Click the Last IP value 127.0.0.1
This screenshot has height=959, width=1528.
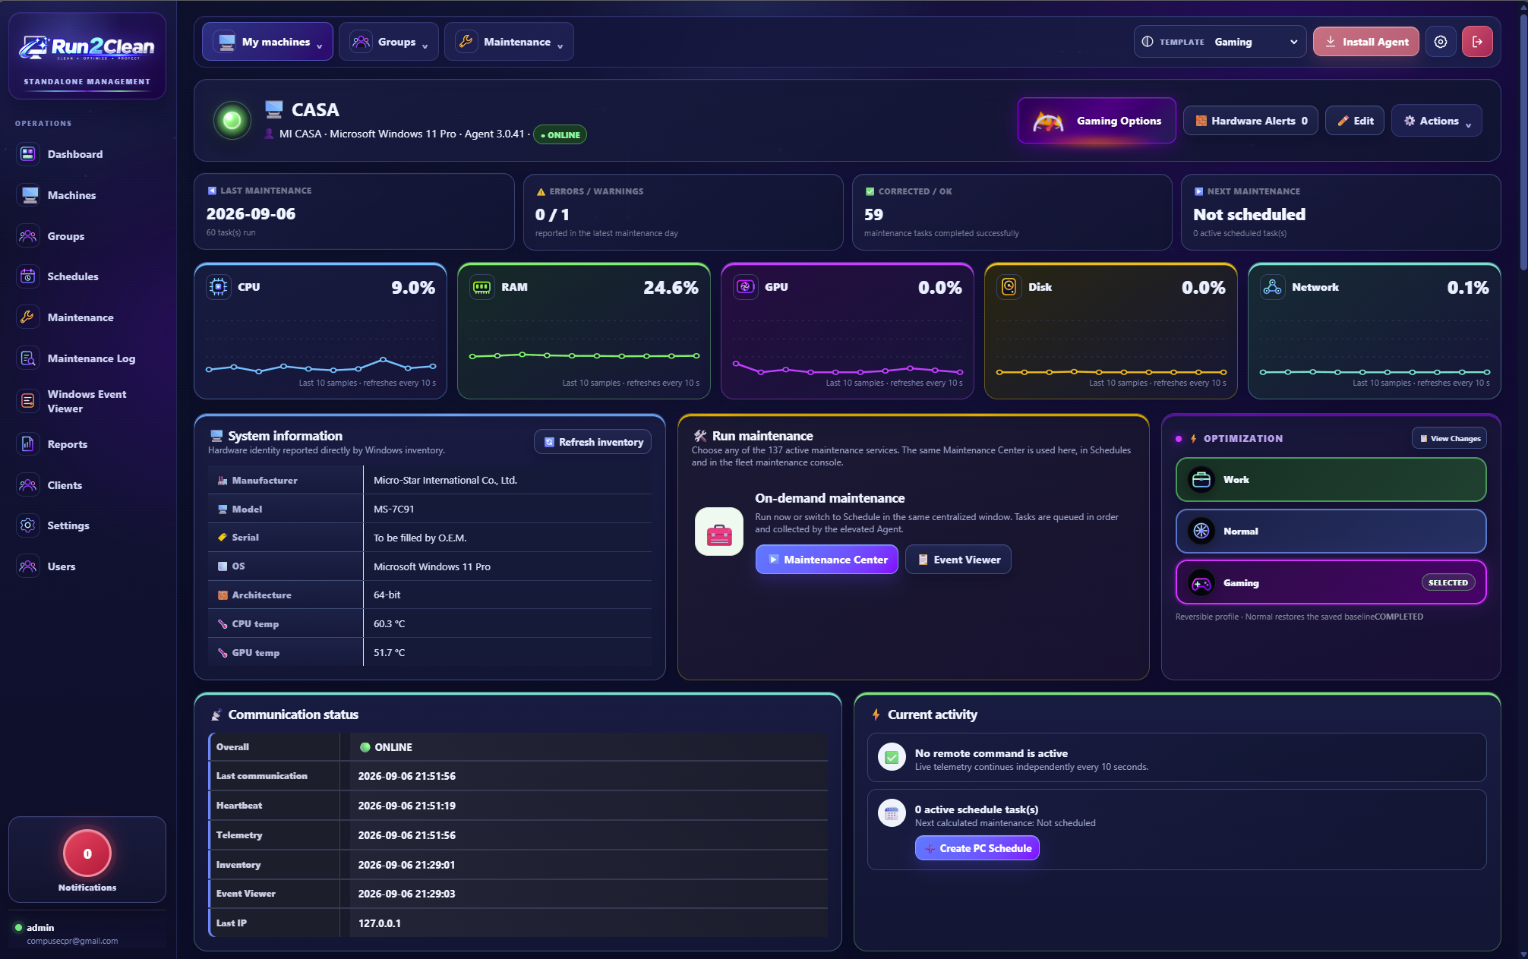pyautogui.click(x=380, y=923)
